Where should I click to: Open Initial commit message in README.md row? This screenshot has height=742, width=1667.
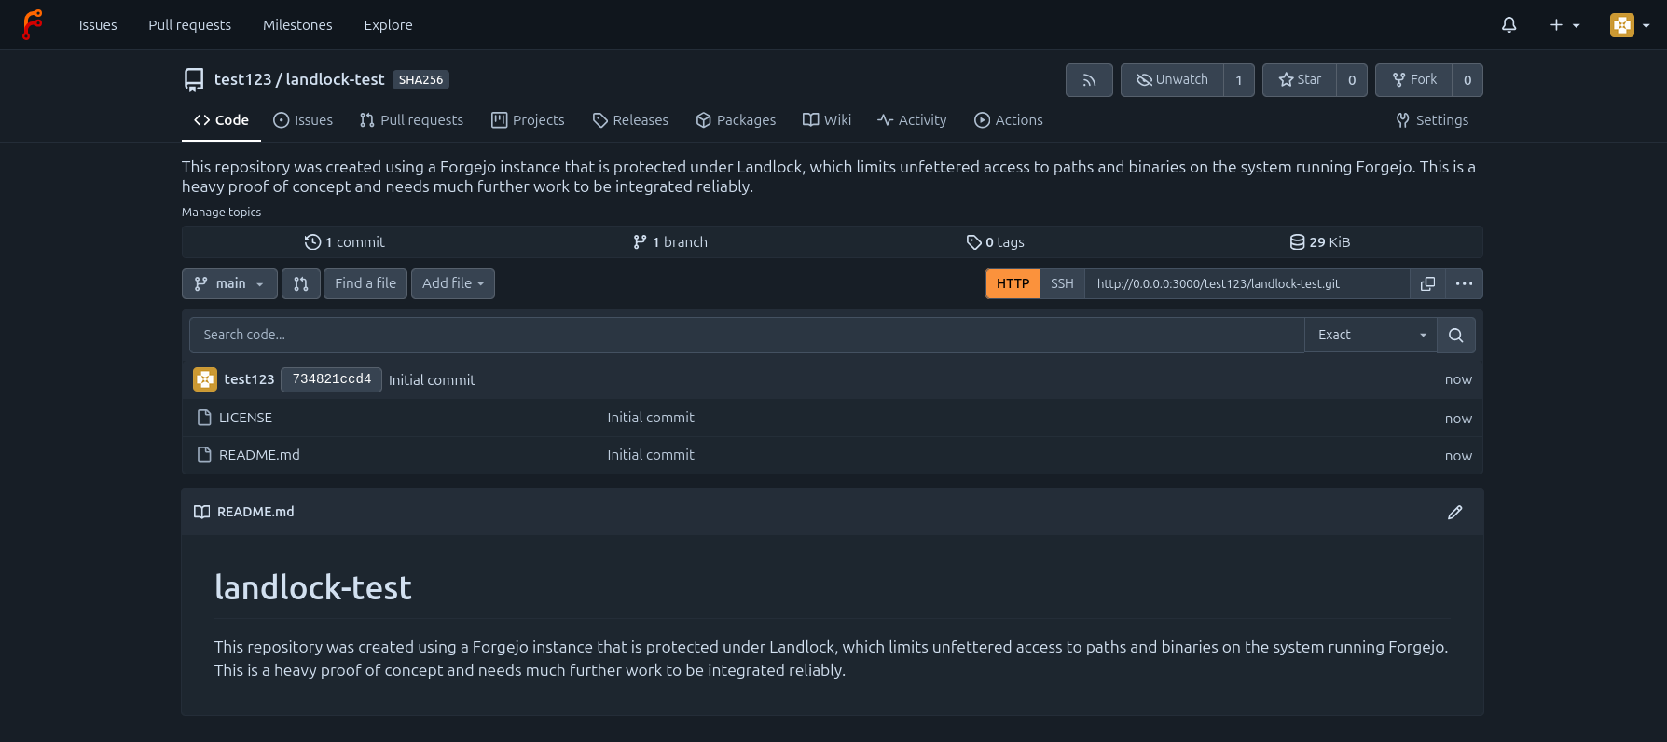pos(651,455)
